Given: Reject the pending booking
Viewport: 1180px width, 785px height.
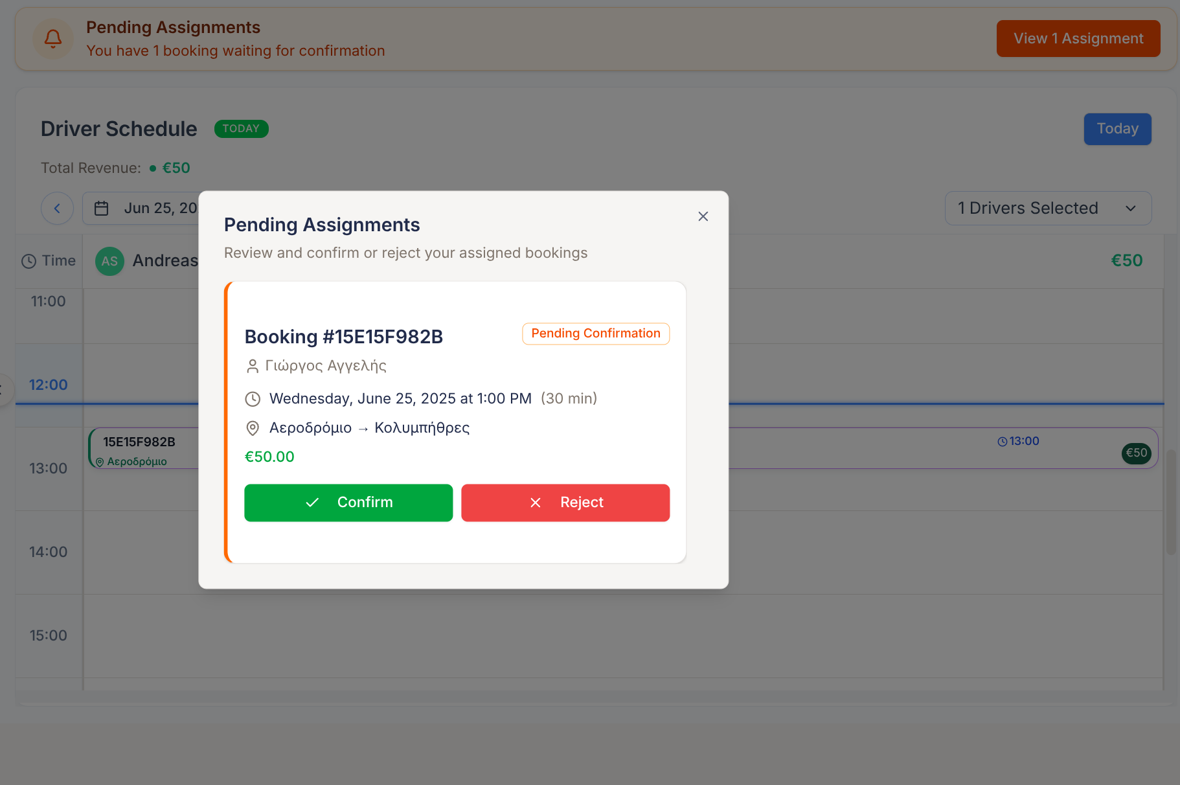Looking at the screenshot, I should click(x=565, y=503).
